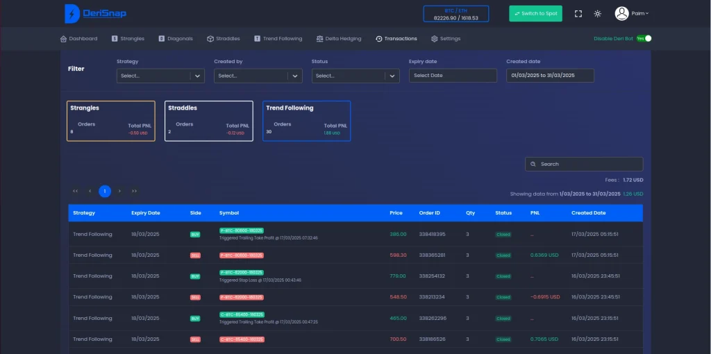This screenshot has height=354, width=711.
Task: Jump to the last page of results
Action: click(134, 191)
